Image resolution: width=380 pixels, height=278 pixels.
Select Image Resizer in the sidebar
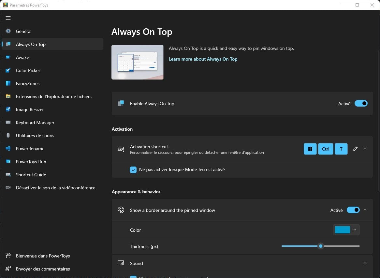52,109
